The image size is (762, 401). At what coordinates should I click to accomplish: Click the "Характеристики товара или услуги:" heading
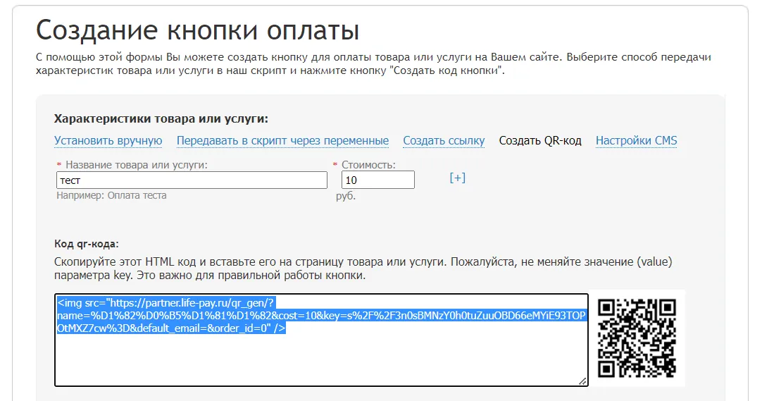tap(161, 118)
